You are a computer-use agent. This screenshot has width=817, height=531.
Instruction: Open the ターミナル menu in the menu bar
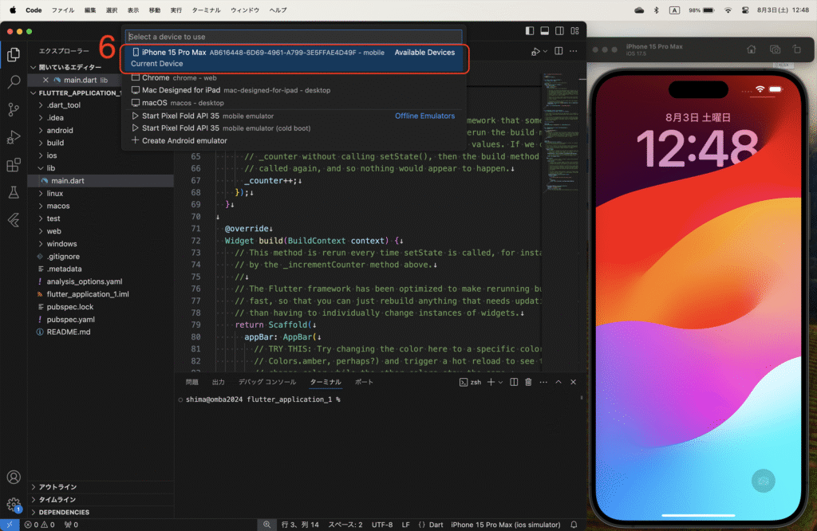click(x=206, y=10)
